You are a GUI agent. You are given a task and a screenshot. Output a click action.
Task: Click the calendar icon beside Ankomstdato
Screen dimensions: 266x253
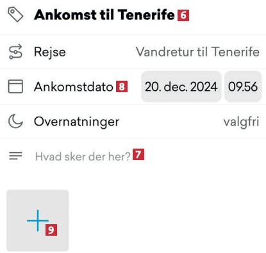[15, 86]
